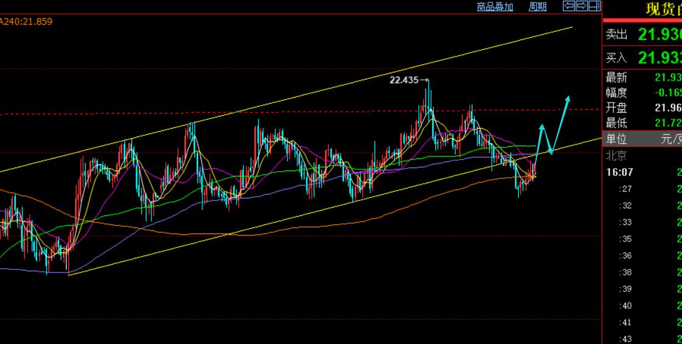Open the 周期 period link

tap(537, 7)
